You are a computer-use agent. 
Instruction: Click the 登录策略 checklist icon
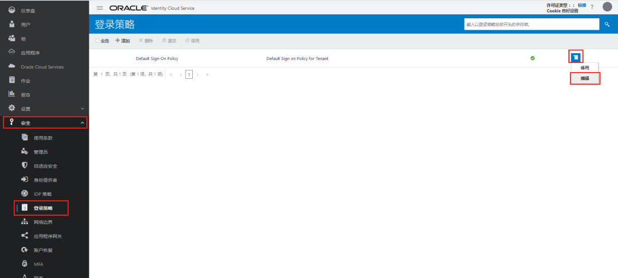[25, 208]
